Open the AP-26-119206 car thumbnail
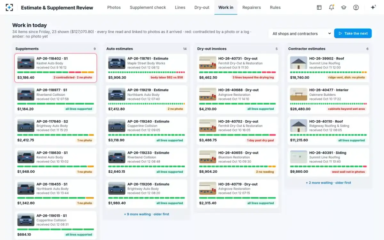 (117, 188)
